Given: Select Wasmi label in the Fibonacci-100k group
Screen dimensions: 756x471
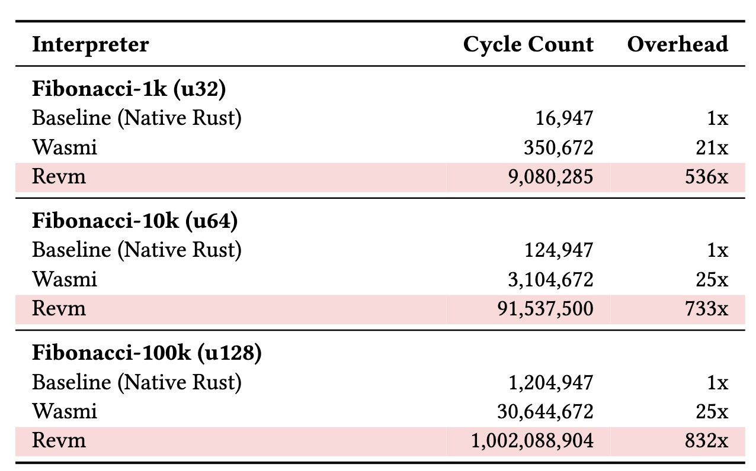Looking at the screenshot, I should click(64, 411).
